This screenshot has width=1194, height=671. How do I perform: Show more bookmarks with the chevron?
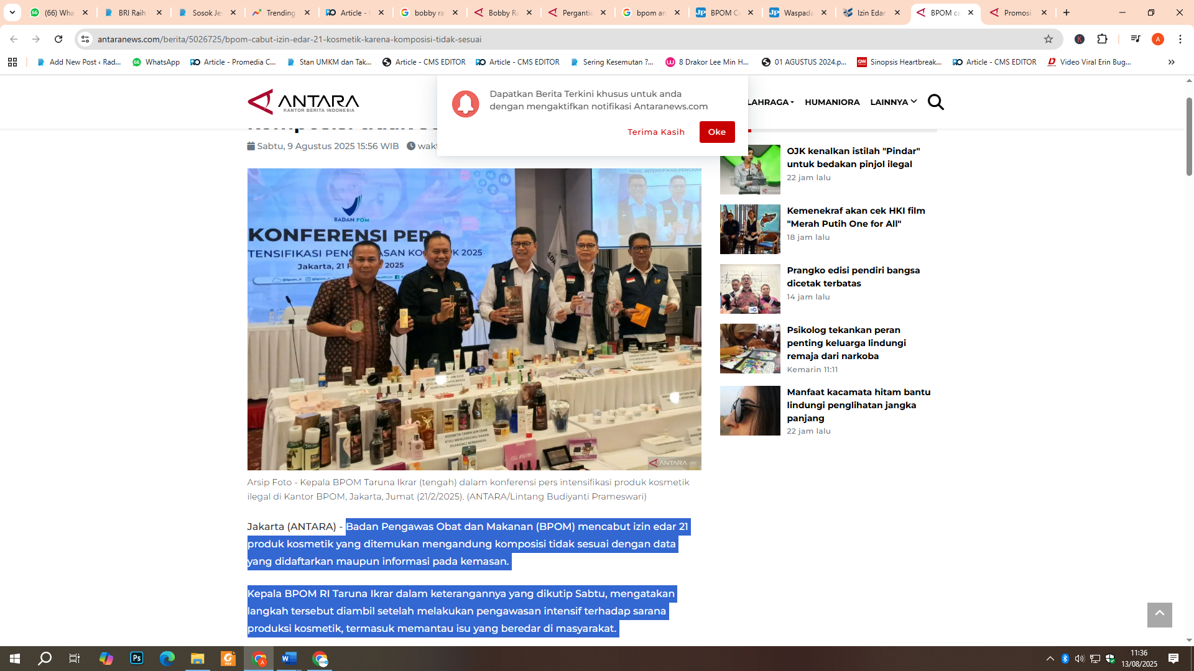point(1172,62)
